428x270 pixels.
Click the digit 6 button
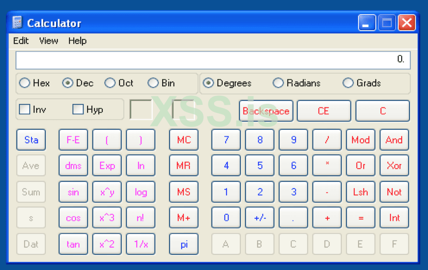(x=293, y=166)
